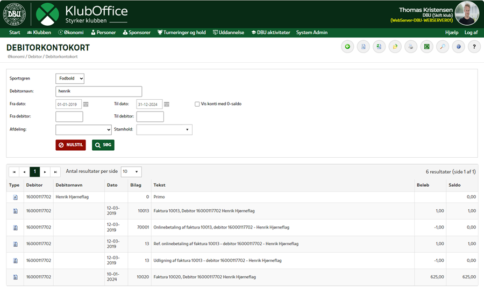Open calendar picker for Til dato
This screenshot has width=484, height=301.
167,105
